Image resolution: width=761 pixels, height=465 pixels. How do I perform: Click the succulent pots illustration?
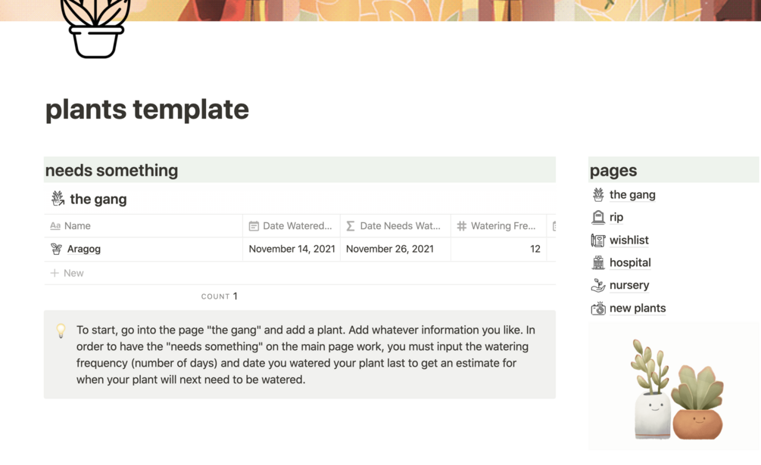click(675, 390)
